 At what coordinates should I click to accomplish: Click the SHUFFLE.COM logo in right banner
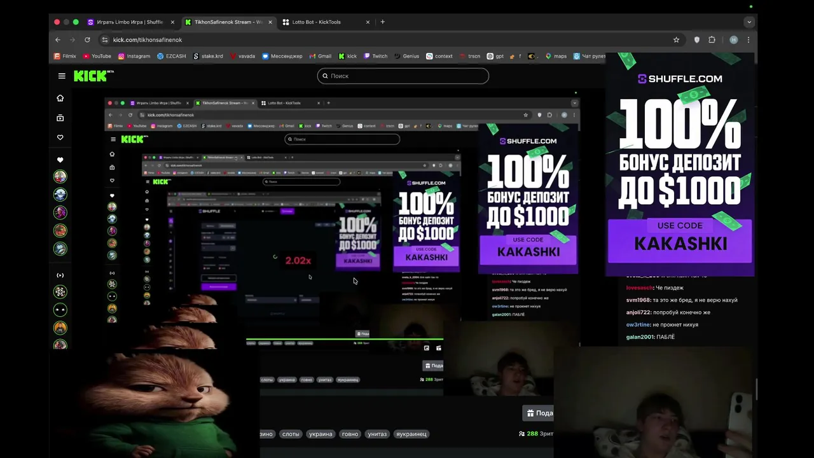[680, 79]
